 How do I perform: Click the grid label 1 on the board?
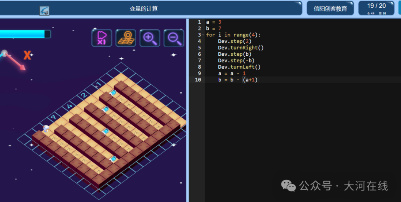click(99, 84)
